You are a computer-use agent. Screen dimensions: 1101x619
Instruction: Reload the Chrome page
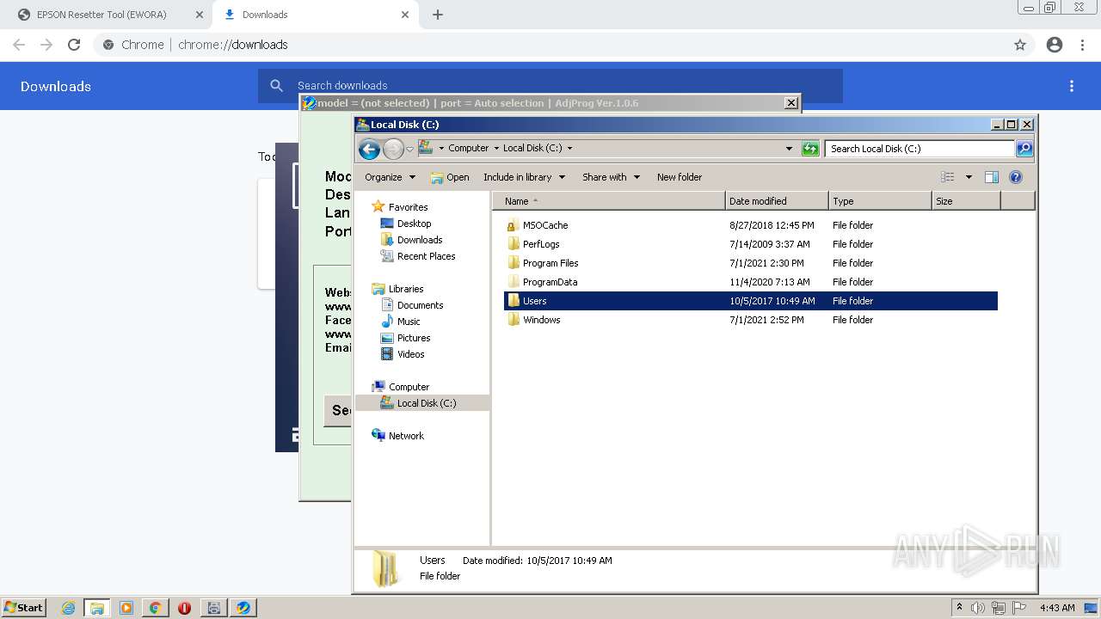pyautogui.click(x=74, y=45)
